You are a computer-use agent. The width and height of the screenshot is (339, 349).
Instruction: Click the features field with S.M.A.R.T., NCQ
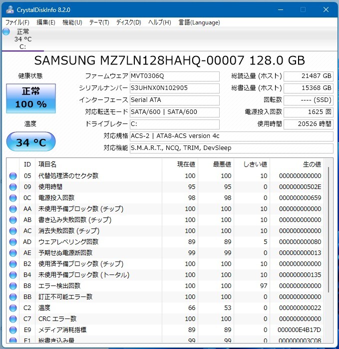pos(232,148)
